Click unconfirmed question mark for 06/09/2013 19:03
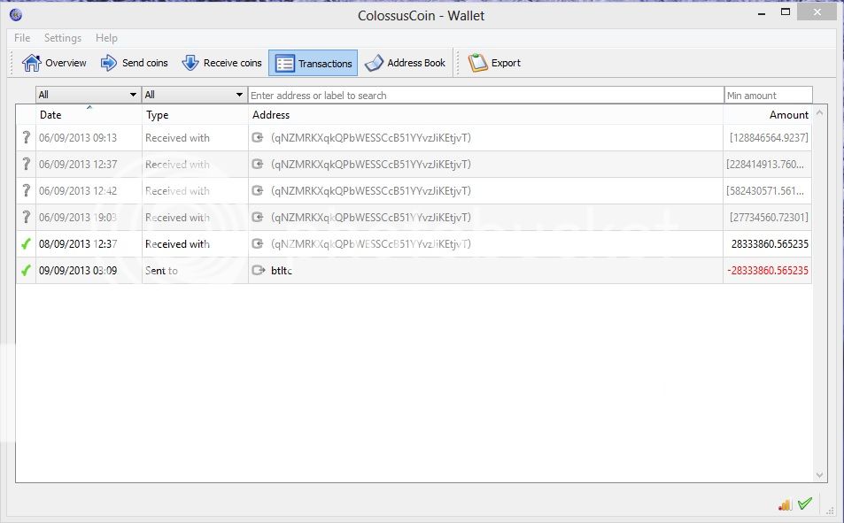844x523 pixels. 26,218
